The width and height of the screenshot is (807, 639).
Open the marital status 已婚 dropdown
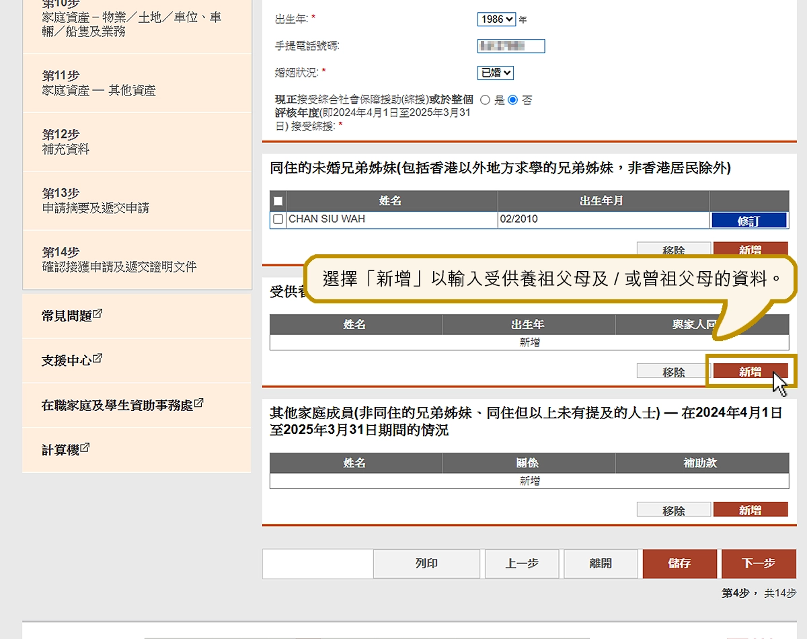click(496, 73)
